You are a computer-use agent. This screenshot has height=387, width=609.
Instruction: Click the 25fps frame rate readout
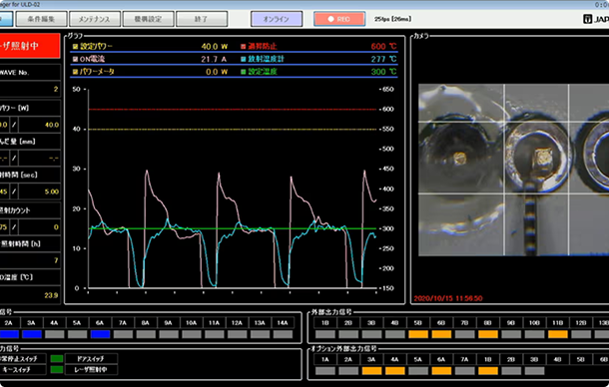(x=392, y=19)
